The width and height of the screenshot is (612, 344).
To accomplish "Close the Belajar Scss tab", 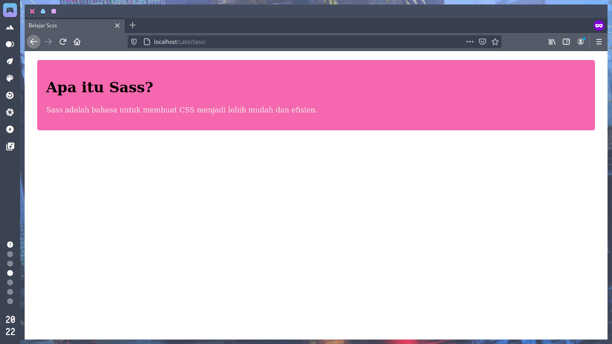I will [x=117, y=26].
